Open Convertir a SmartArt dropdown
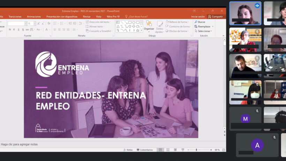Image resolution: width=286 pixels, height=161 pixels. tap(99, 31)
